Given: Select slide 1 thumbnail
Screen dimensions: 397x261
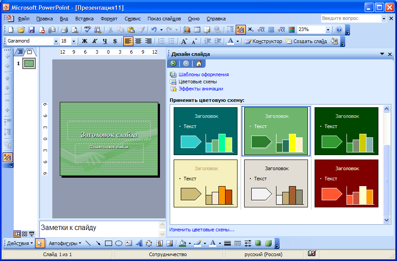Looking at the screenshot, I should point(29,63).
